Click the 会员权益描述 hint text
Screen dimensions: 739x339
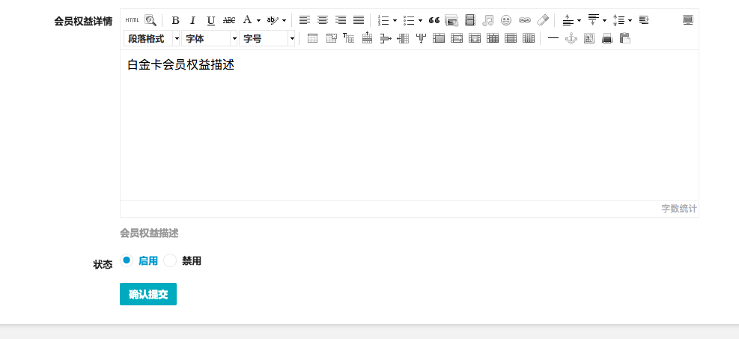149,233
